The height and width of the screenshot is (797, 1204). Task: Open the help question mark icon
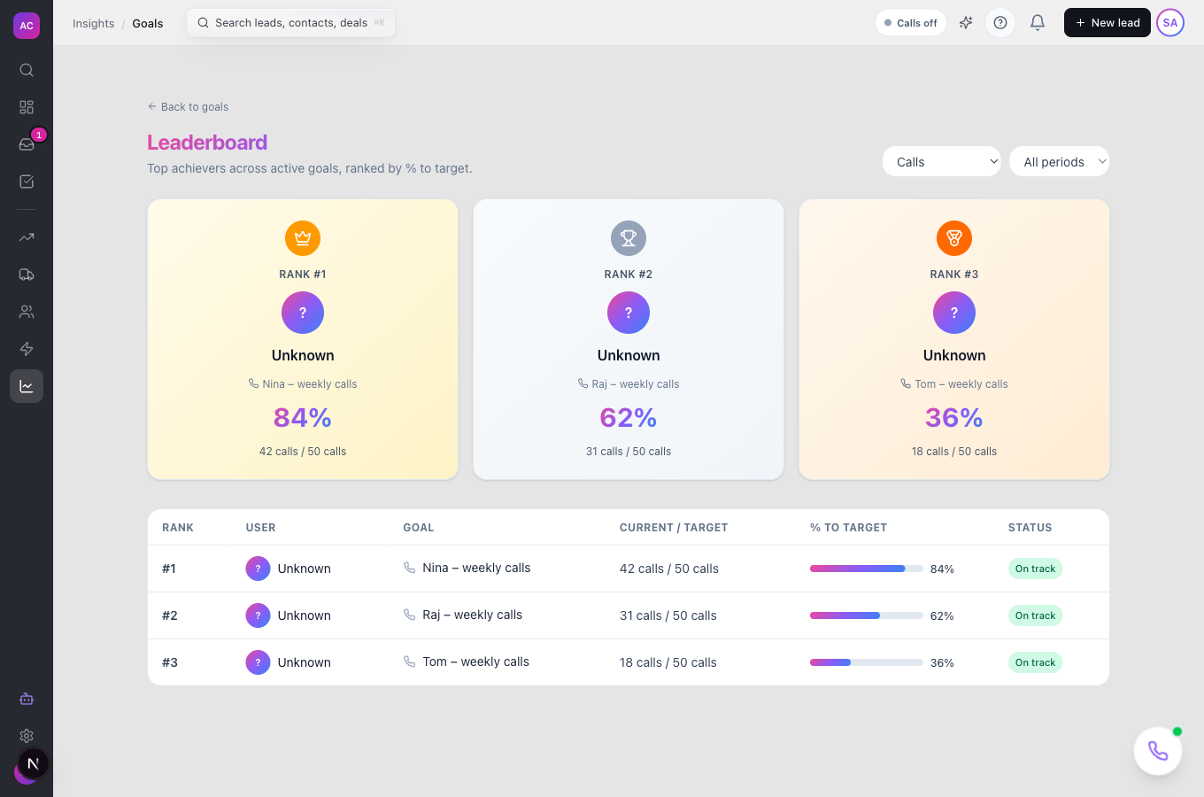1000,23
